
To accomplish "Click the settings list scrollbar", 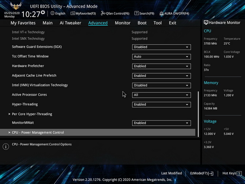I will pos(198,114).
